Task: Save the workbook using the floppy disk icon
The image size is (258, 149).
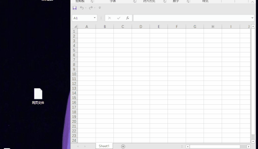Action: pyautogui.click(x=75, y=8)
